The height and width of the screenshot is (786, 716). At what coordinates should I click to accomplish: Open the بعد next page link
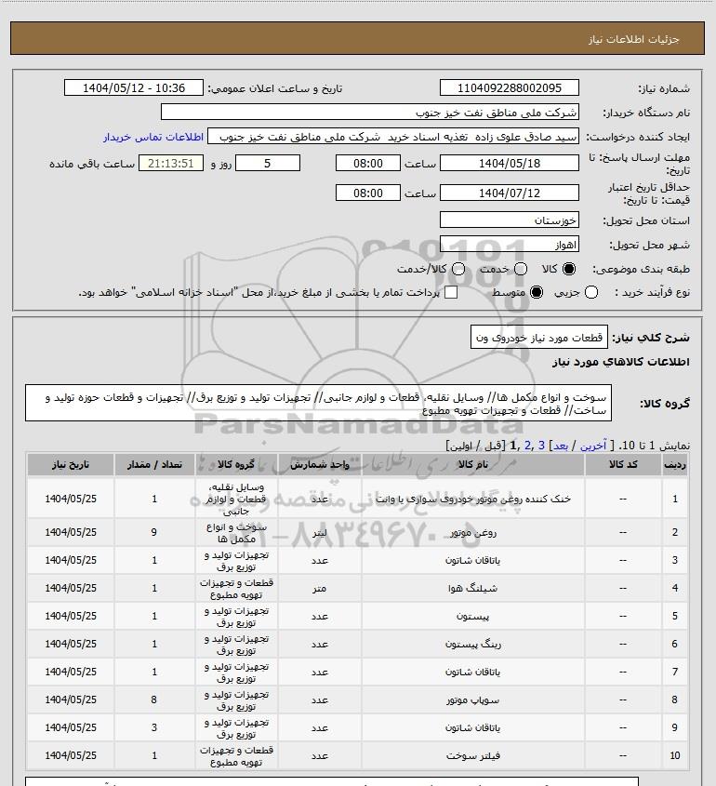click(x=560, y=446)
